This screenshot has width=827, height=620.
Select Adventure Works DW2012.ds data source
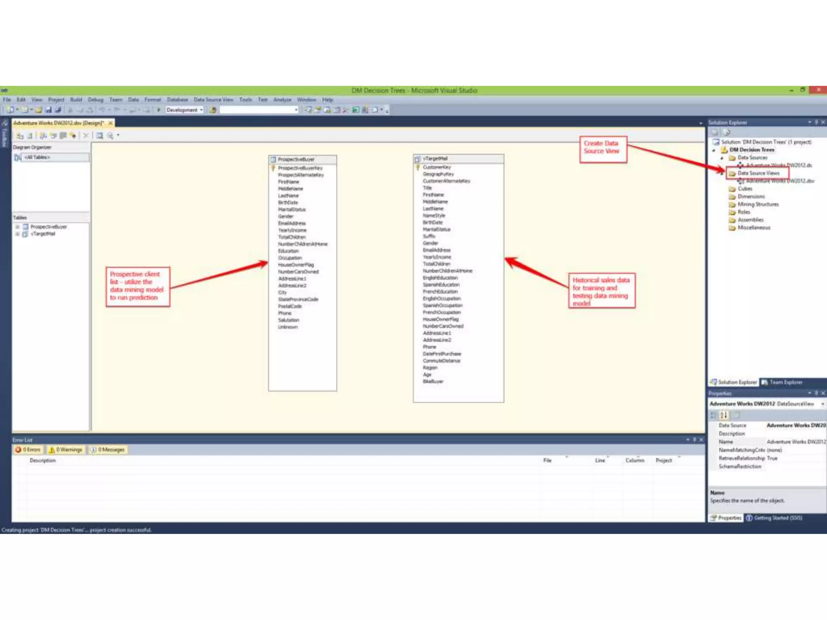tap(779, 165)
